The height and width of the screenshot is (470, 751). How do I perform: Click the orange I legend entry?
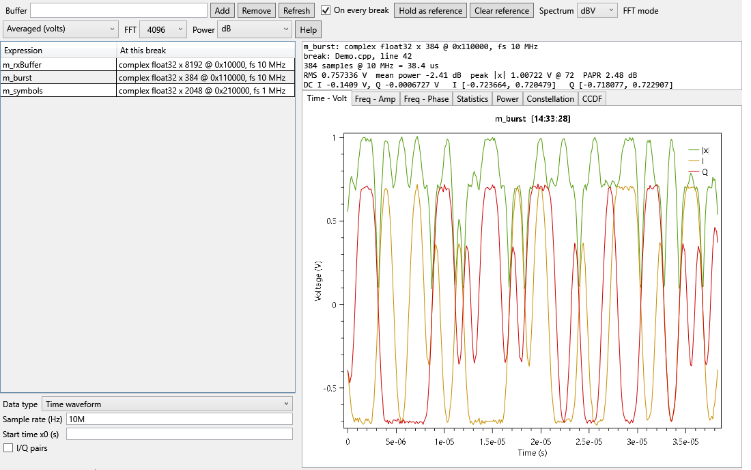click(x=696, y=161)
